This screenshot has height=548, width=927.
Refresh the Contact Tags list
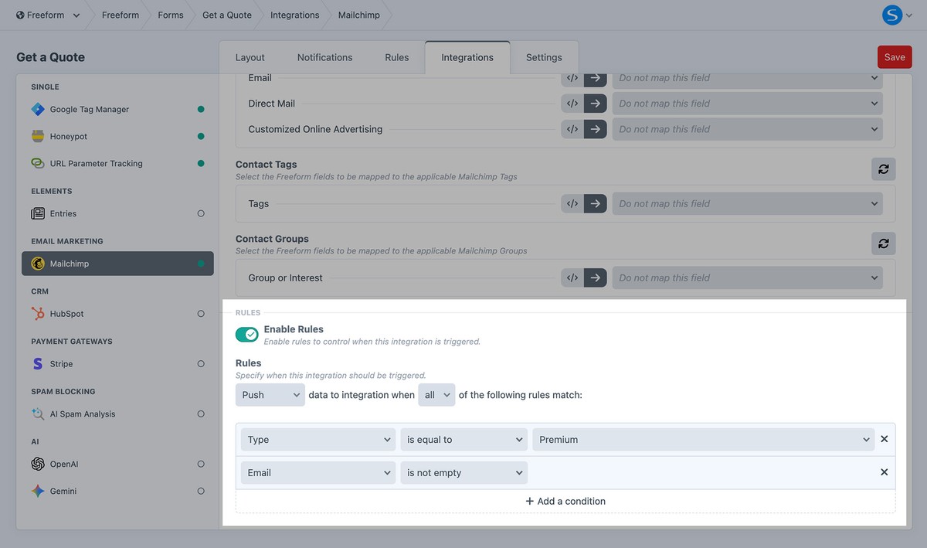[883, 168]
